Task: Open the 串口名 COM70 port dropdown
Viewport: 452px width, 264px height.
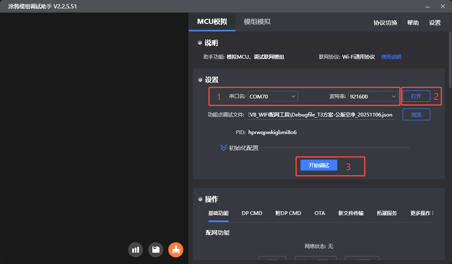Action: coord(272,96)
